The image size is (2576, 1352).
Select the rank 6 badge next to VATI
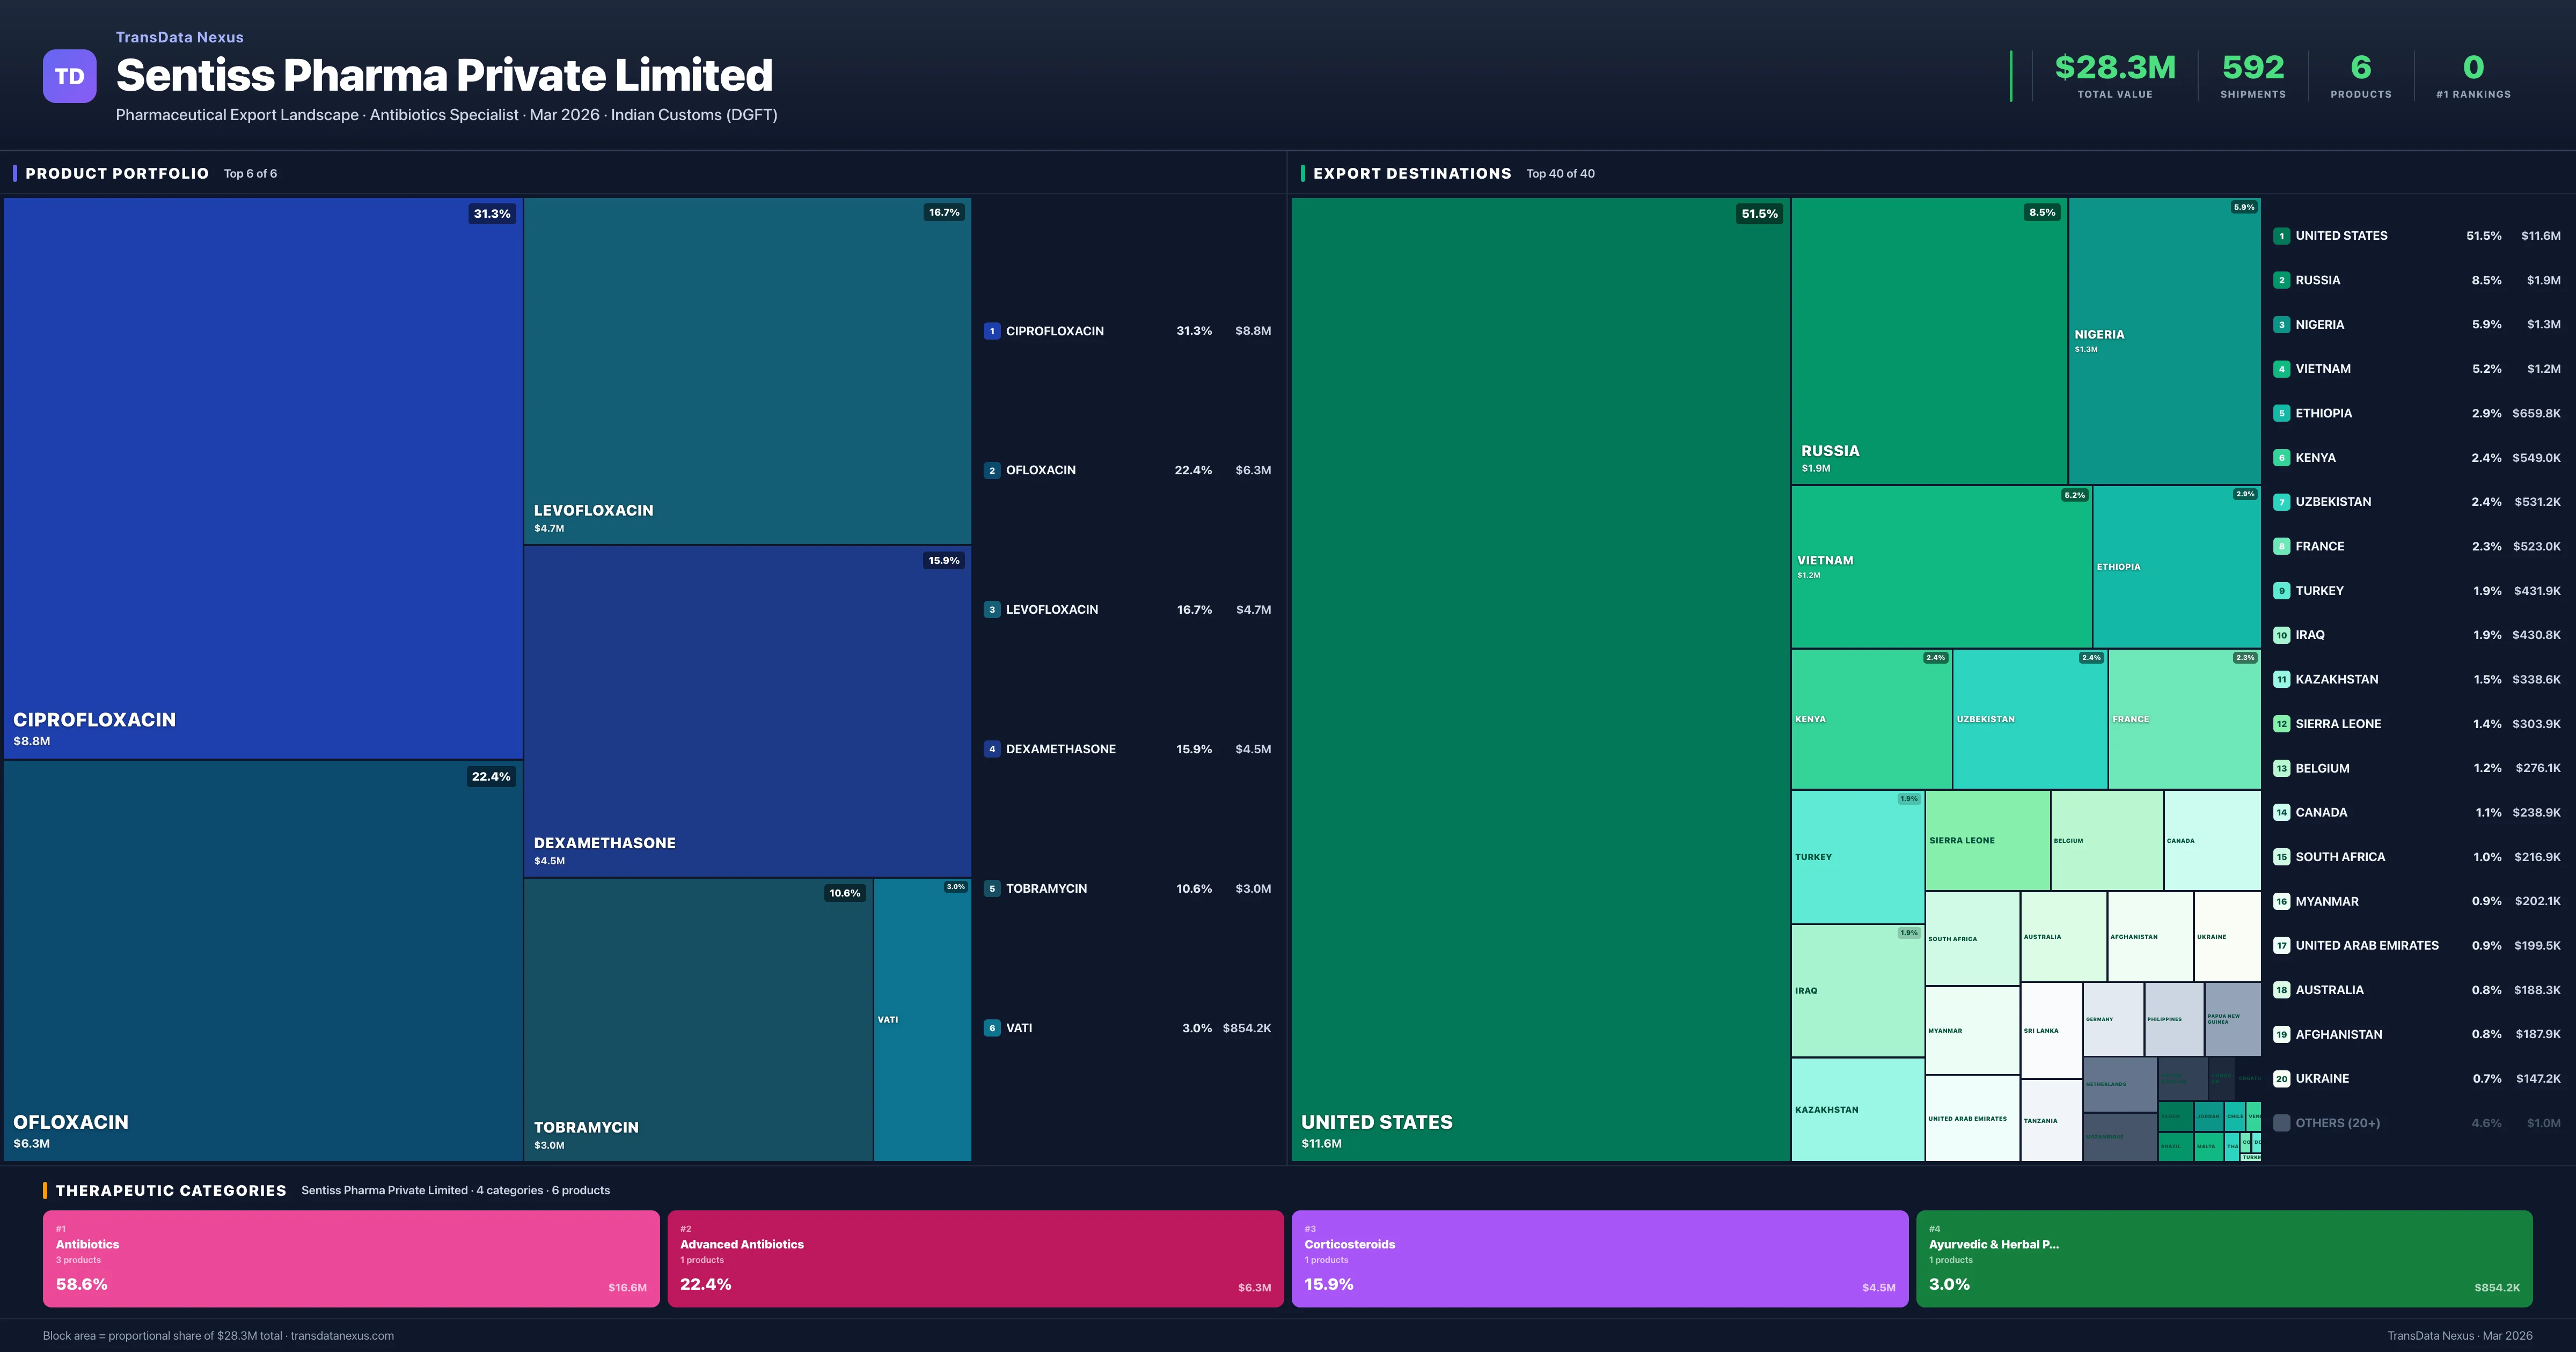click(x=992, y=1027)
